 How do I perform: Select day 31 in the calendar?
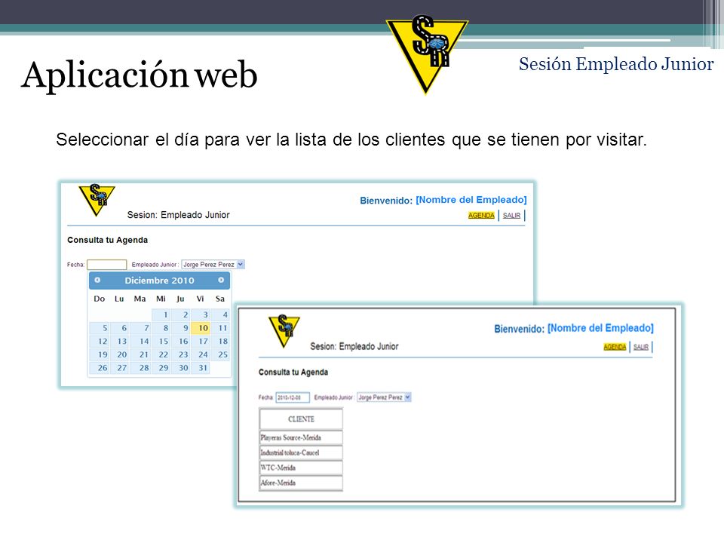point(201,368)
